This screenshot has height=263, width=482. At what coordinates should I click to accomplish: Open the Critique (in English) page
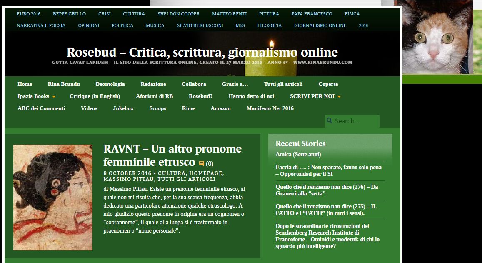point(95,96)
